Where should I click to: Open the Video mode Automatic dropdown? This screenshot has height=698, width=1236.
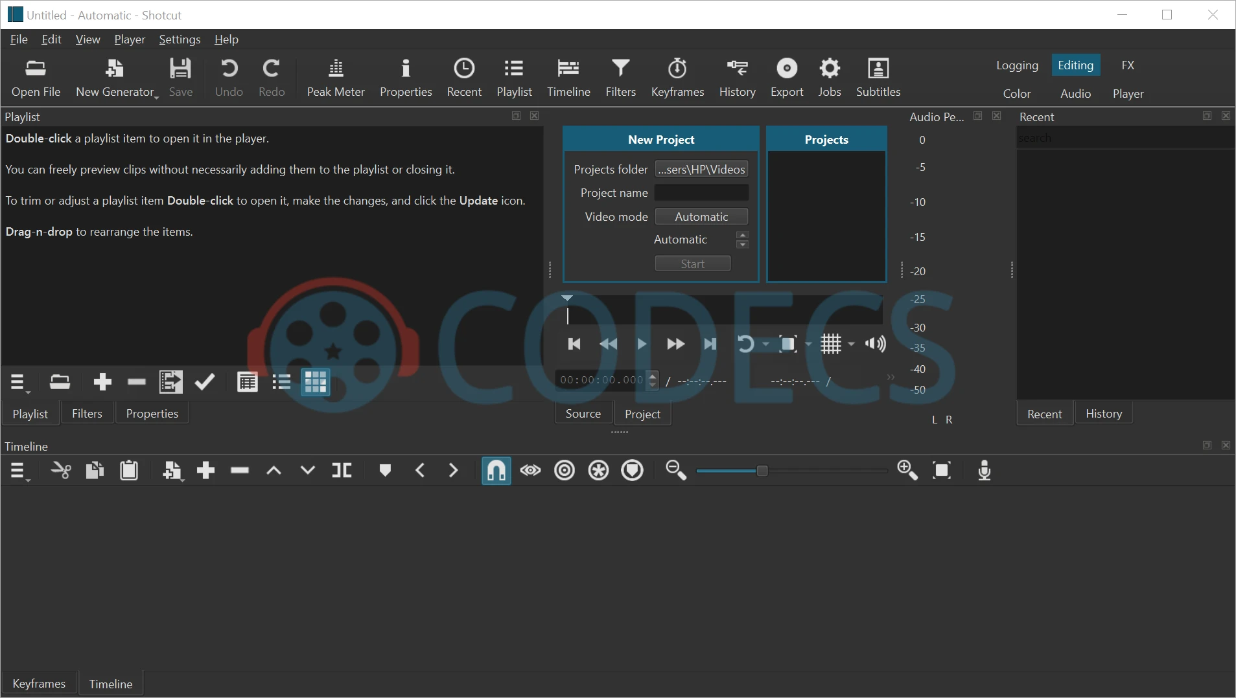pyautogui.click(x=701, y=217)
